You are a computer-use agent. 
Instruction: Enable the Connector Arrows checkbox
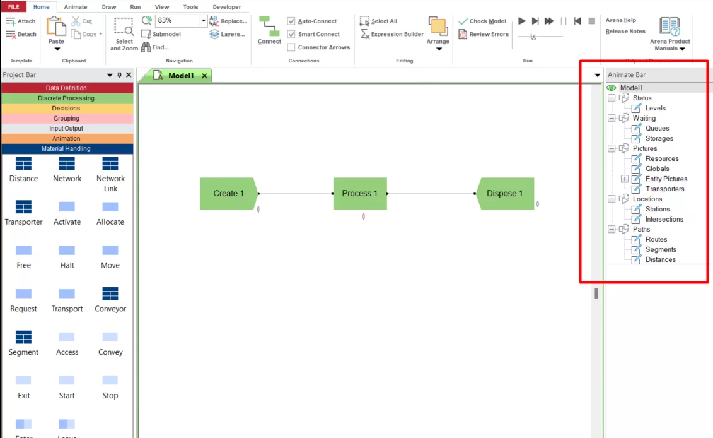(291, 47)
